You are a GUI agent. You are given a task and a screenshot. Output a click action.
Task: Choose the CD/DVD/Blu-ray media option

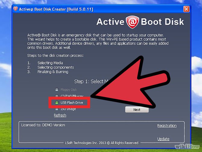click(x=69, y=96)
